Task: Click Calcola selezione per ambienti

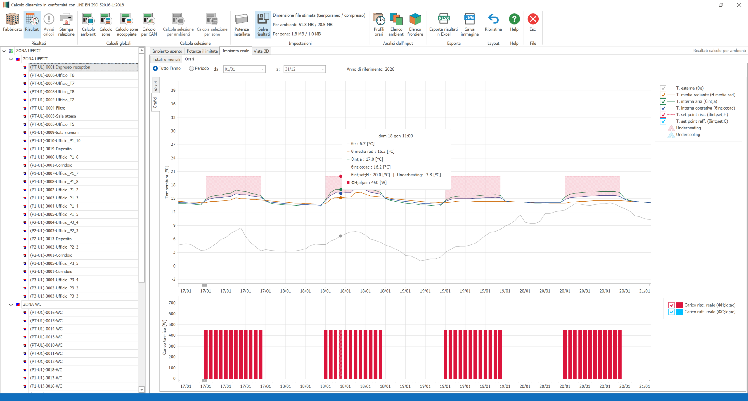Action: pos(178,24)
